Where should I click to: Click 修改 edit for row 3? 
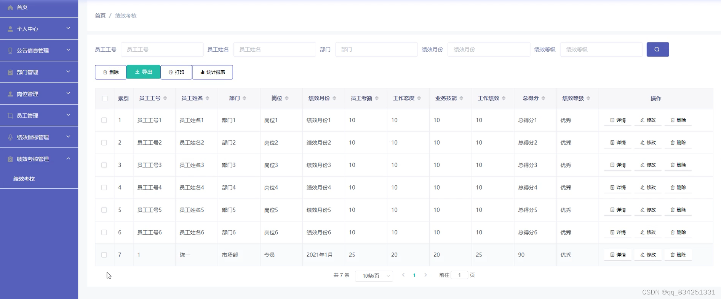(648, 165)
